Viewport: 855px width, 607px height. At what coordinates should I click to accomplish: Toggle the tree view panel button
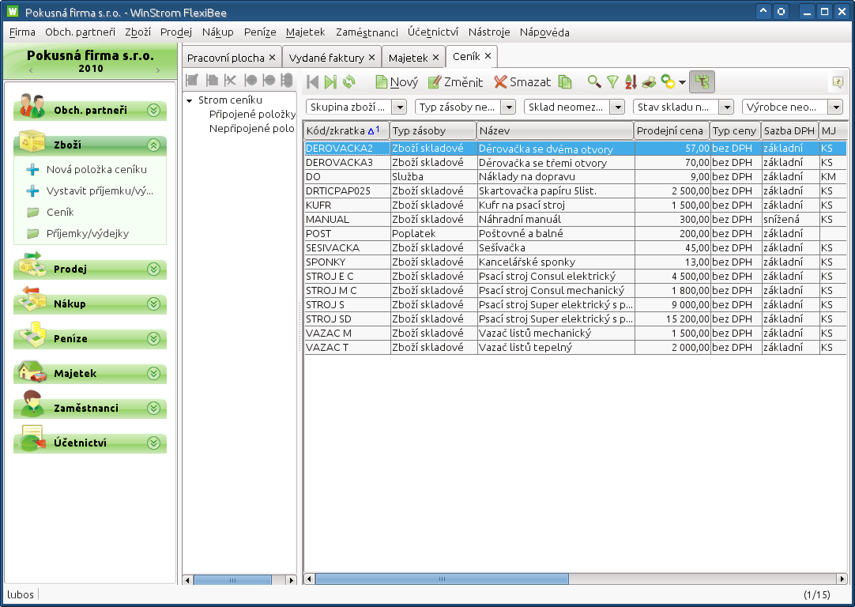(702, 82)
